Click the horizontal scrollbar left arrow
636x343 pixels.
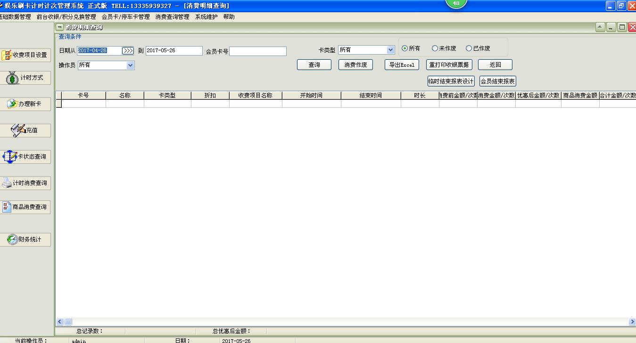point(60,322)
